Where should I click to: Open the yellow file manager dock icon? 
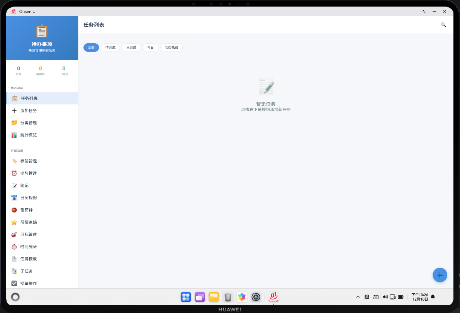click(x=214, y=297)
